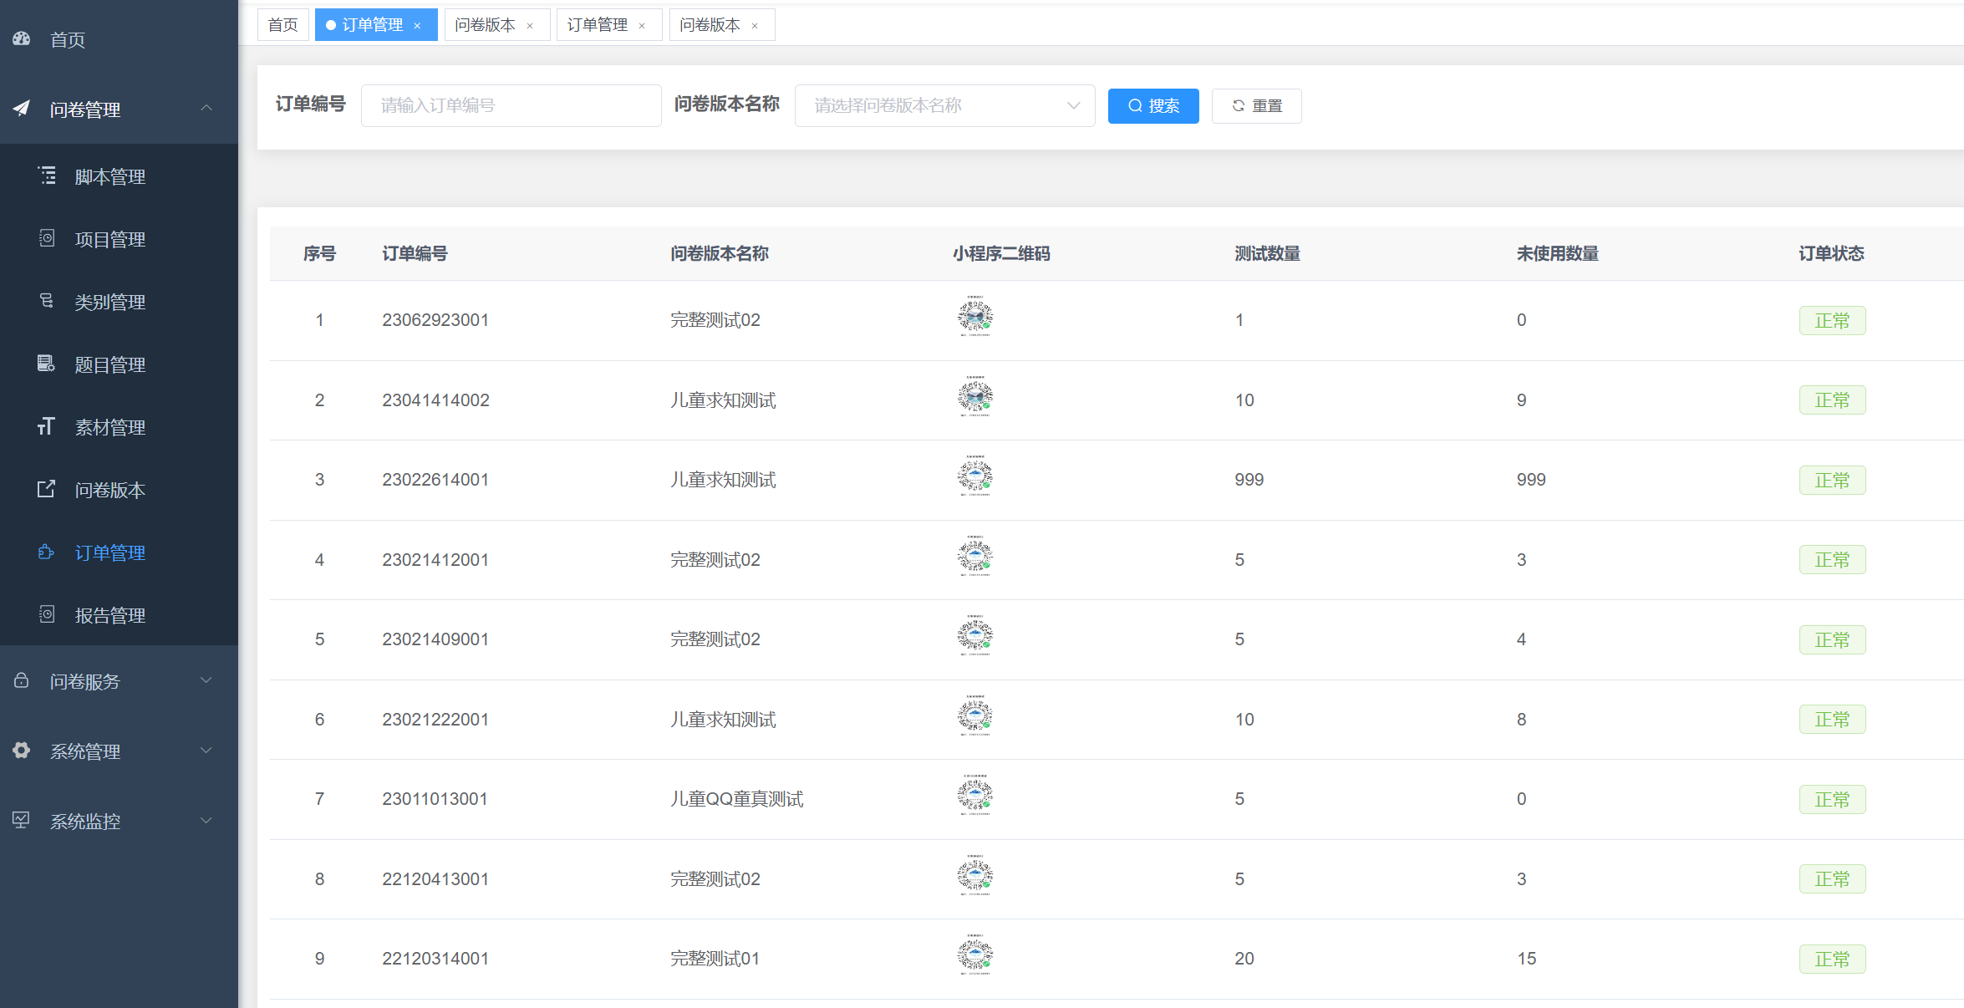Click the 项目管理 sidebar icon
The width and height of the screenshot is (1964, 1008).
point(47,238)
